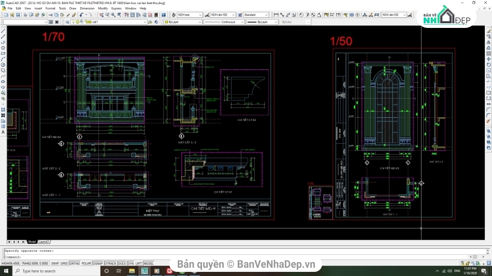Toggle OSNAP in the status bar
This screenshot has height=276, width=492.
click(x=98, y=263)
